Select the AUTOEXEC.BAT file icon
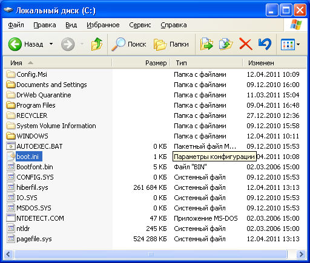Viewport: 310px width, 263px height. (x=11, y=146)
